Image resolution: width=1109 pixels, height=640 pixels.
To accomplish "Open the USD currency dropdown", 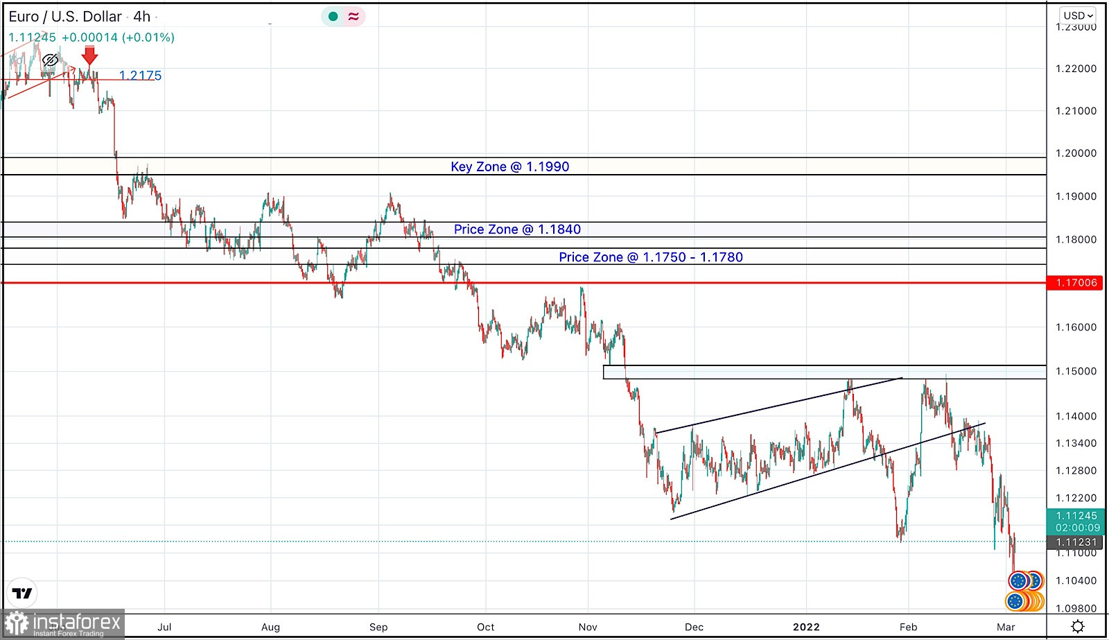I will point(1078,15).
